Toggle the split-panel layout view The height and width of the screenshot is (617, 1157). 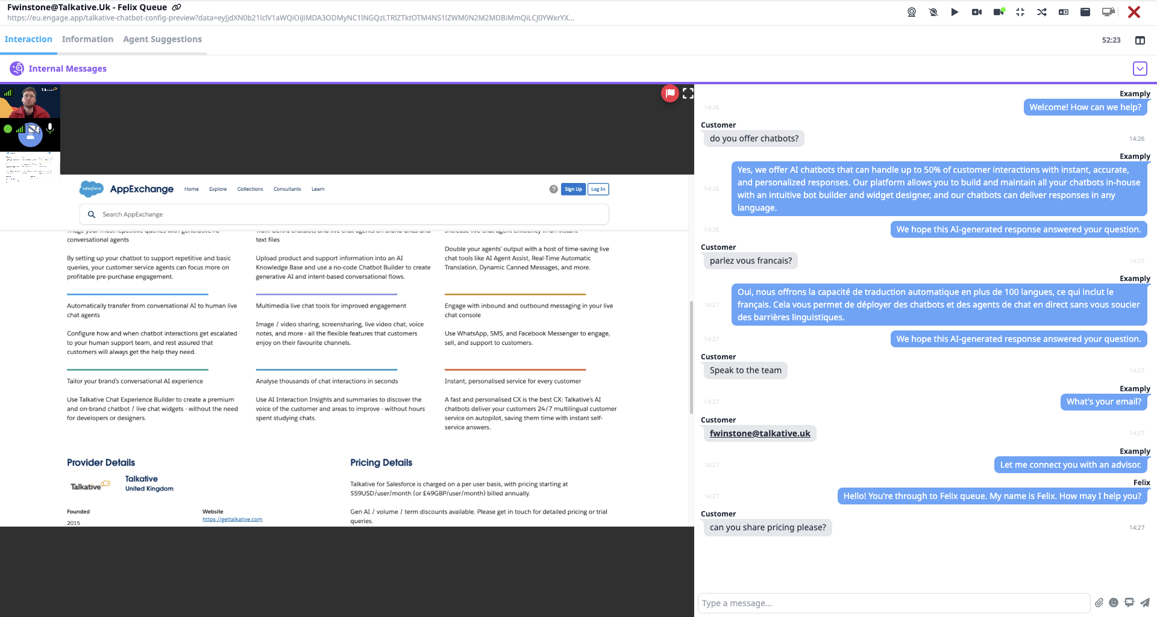1140,40
